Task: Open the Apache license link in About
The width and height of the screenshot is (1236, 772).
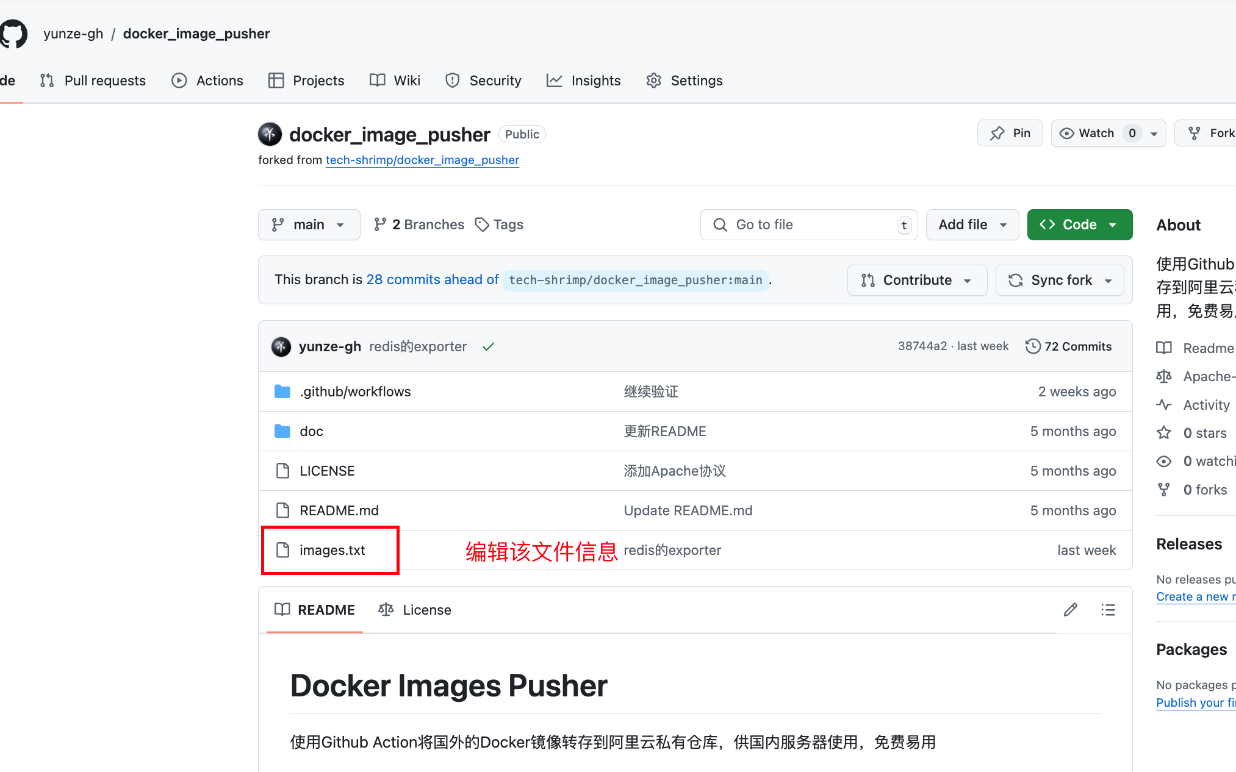Action: point(1196,376)
